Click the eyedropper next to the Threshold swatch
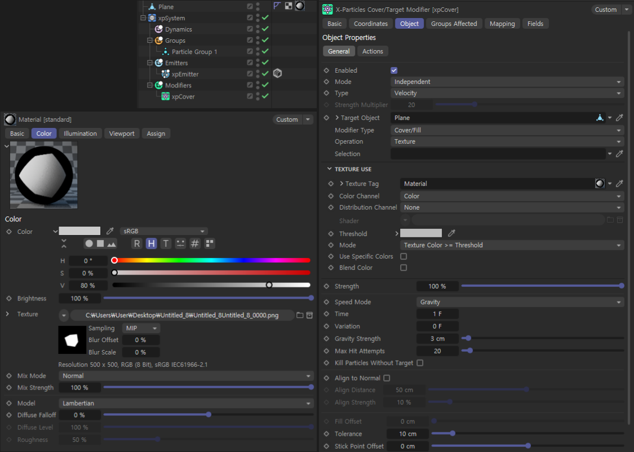Viewport: 634px width, 452px height. tap(451, 233)
